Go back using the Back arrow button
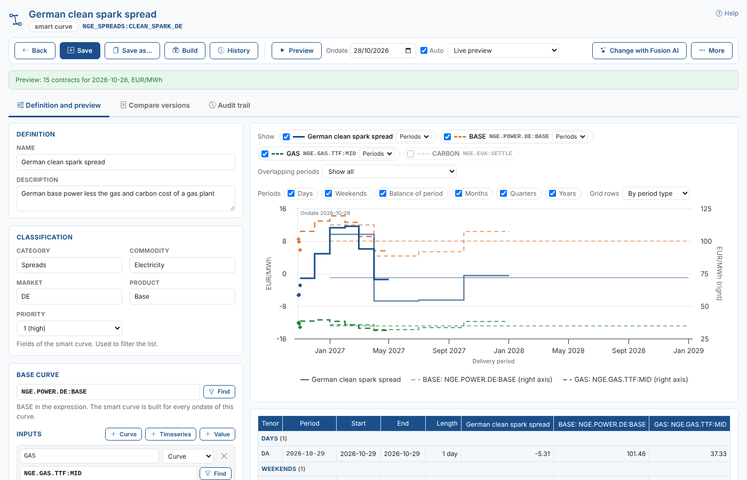Screen dimensions: 747x480 click(x=35, y=51)
